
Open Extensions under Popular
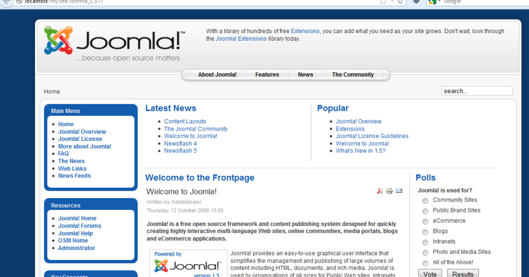350,129
